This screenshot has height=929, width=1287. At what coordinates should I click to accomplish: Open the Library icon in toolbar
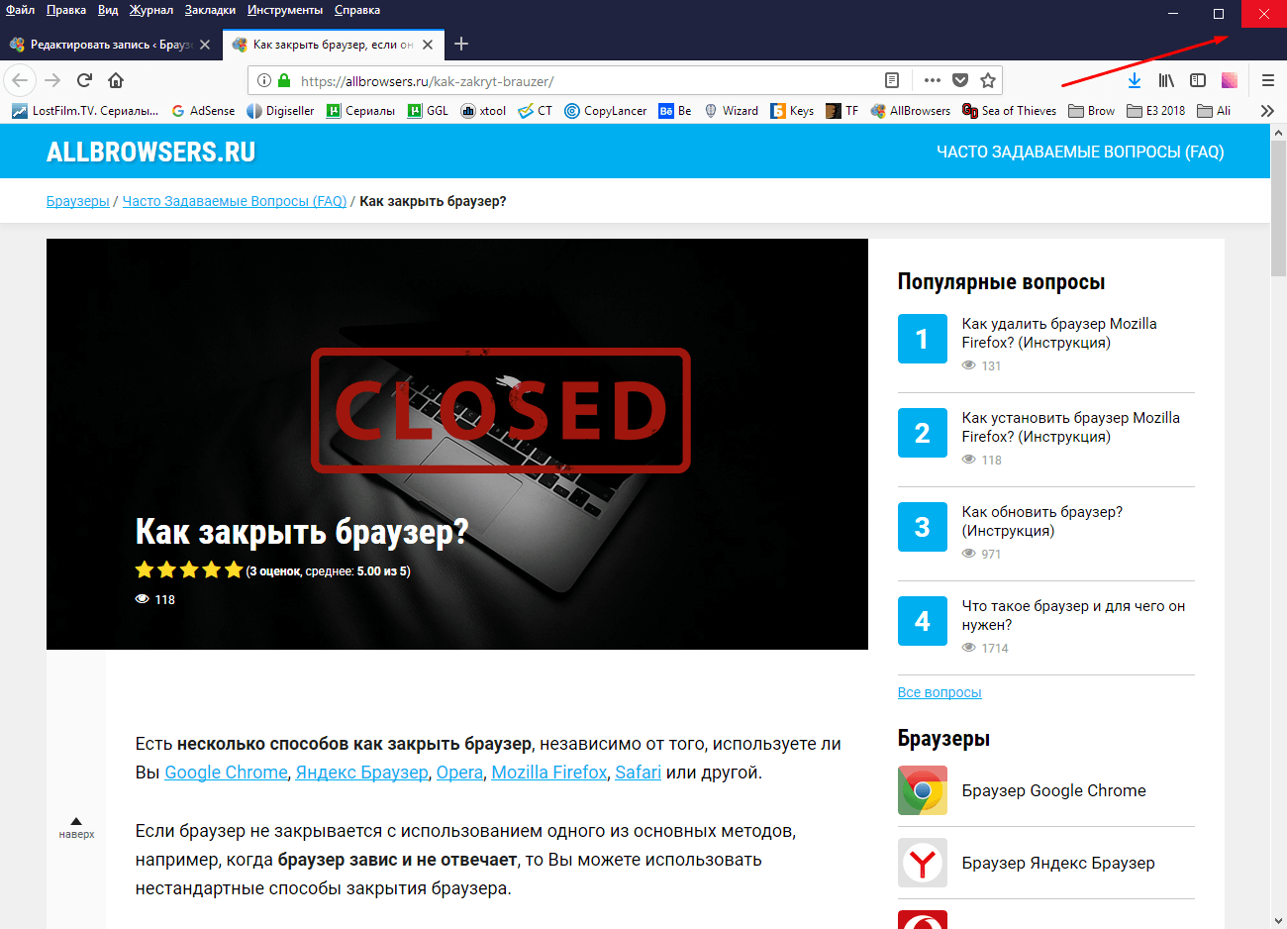coord(1166,80)
